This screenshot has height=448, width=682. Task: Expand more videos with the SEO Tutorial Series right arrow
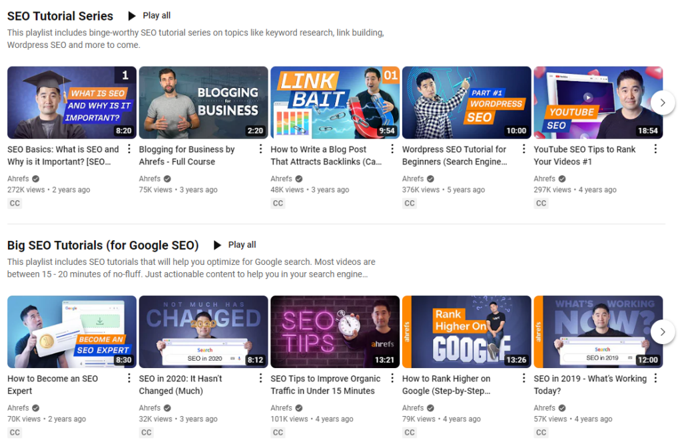coord(663,103)
